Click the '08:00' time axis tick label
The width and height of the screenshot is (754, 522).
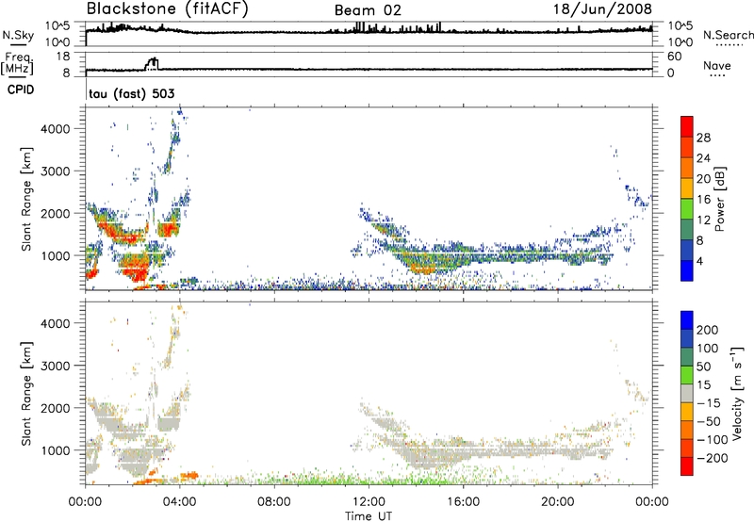tap(274, 502)
